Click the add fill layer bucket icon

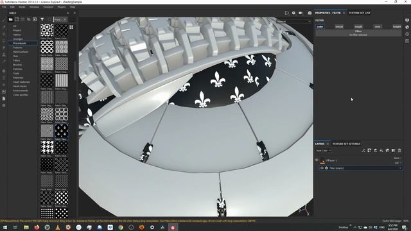381,150
